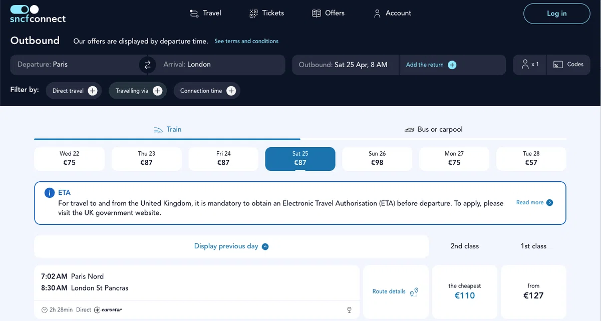Open the Tickets menu item
This screenshot has height=321, width=601.
pyautogui.click(x=266, y=13)
